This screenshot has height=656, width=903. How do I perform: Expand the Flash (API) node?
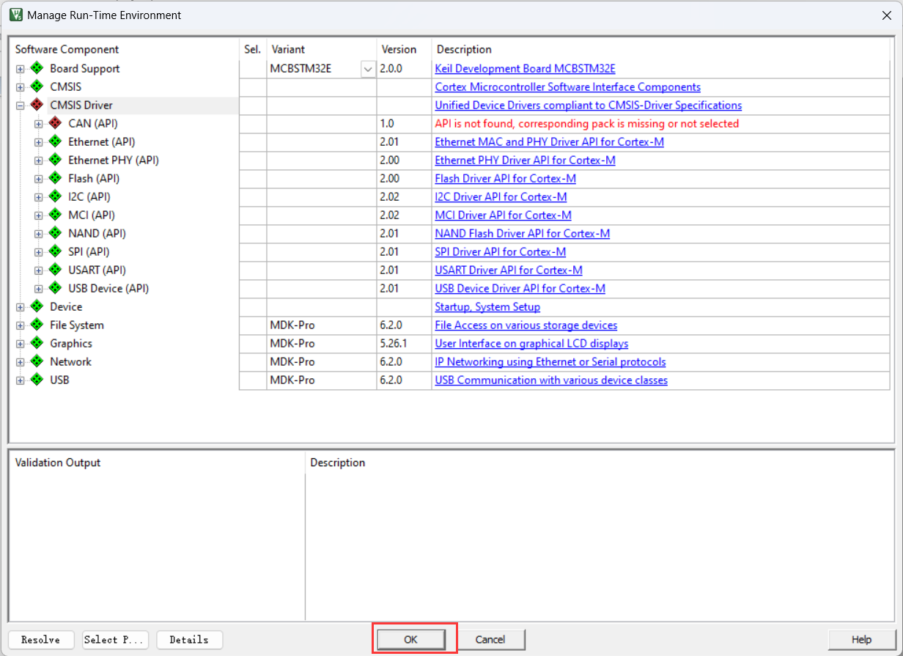click(x=38, y=179)
